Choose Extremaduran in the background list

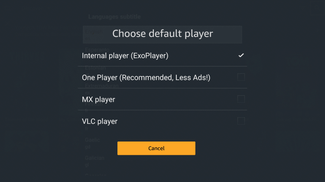(101, 86)
